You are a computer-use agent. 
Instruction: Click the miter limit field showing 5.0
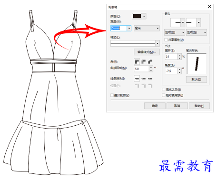click(x=141, y=69)
